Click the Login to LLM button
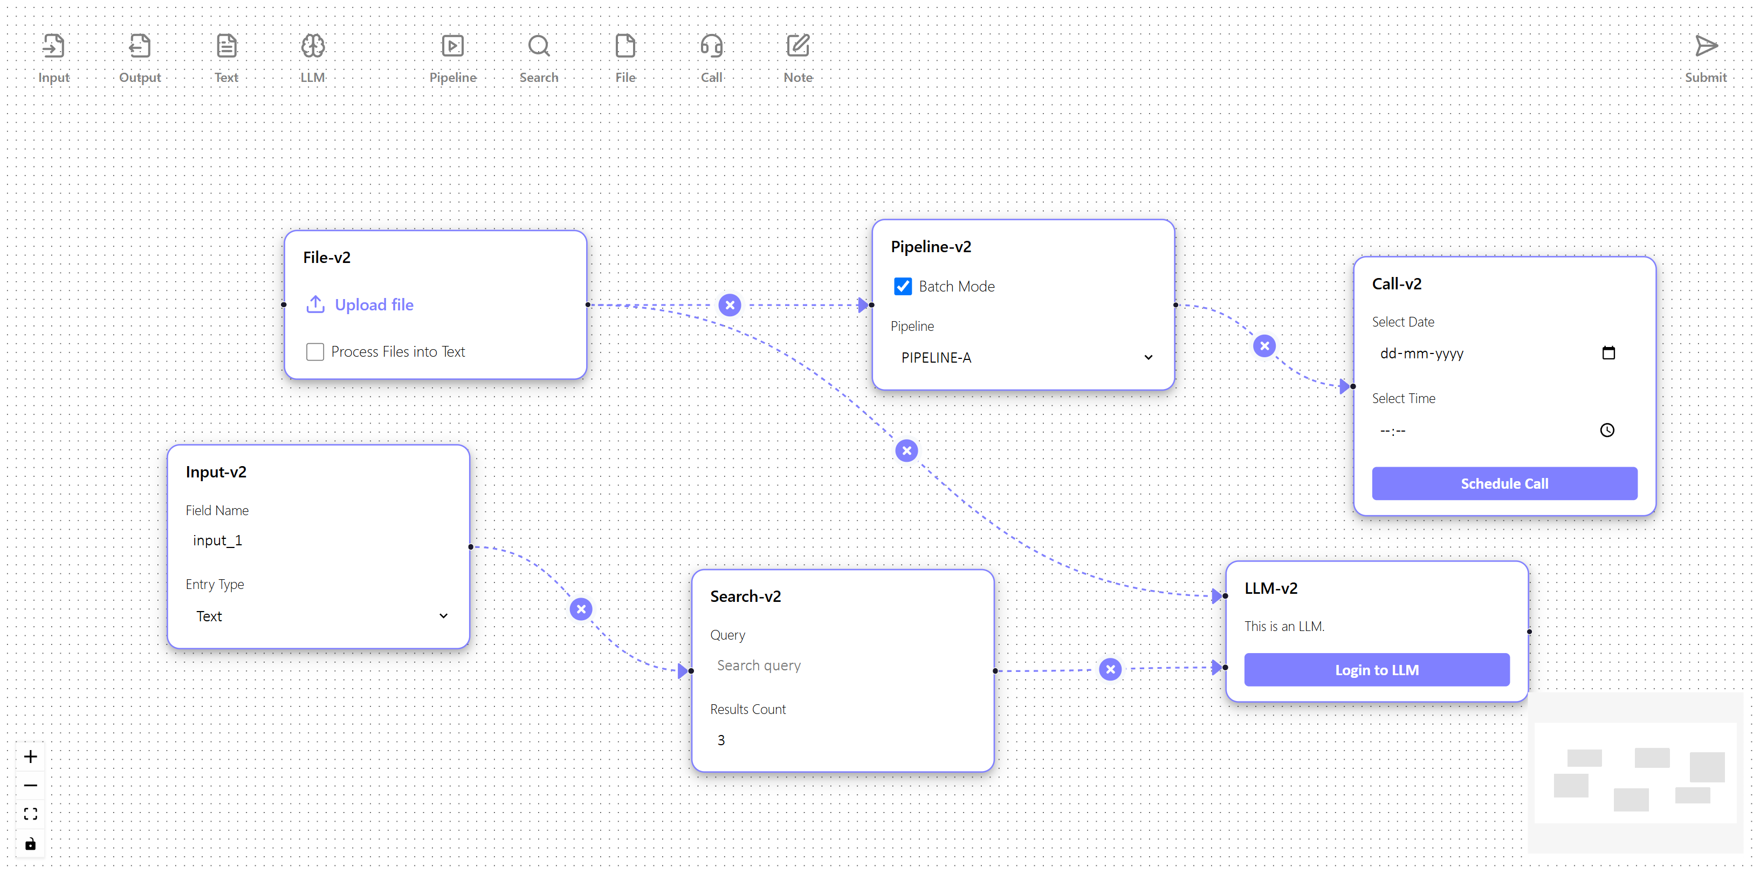Viewport: 1760px width, 874px height. (x=1376, y=670)
